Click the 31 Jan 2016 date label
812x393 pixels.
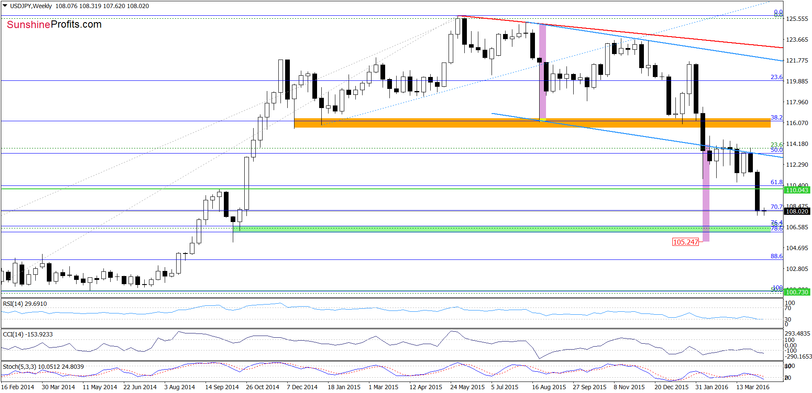pos(712,387)
